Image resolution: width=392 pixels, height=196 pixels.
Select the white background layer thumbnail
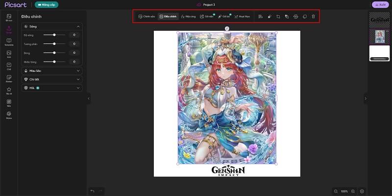(x=379, y=53)
